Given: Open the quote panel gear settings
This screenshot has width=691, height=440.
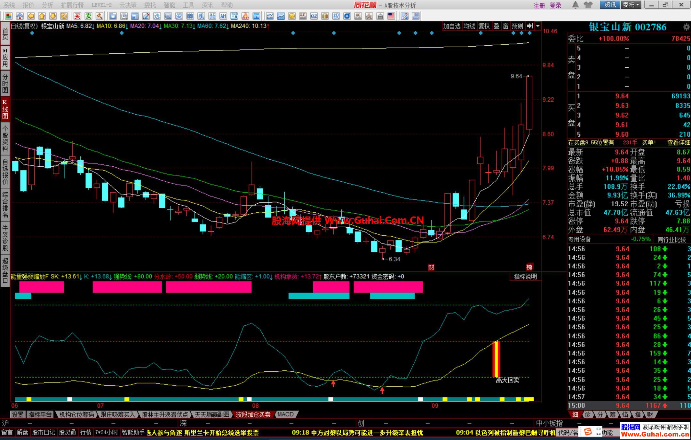Looking at the screenshot, I should click(x=686, y=27).
